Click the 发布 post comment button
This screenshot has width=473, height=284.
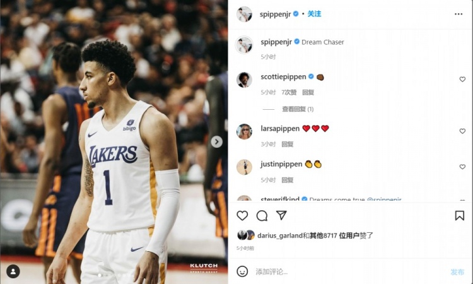[457, 272]
